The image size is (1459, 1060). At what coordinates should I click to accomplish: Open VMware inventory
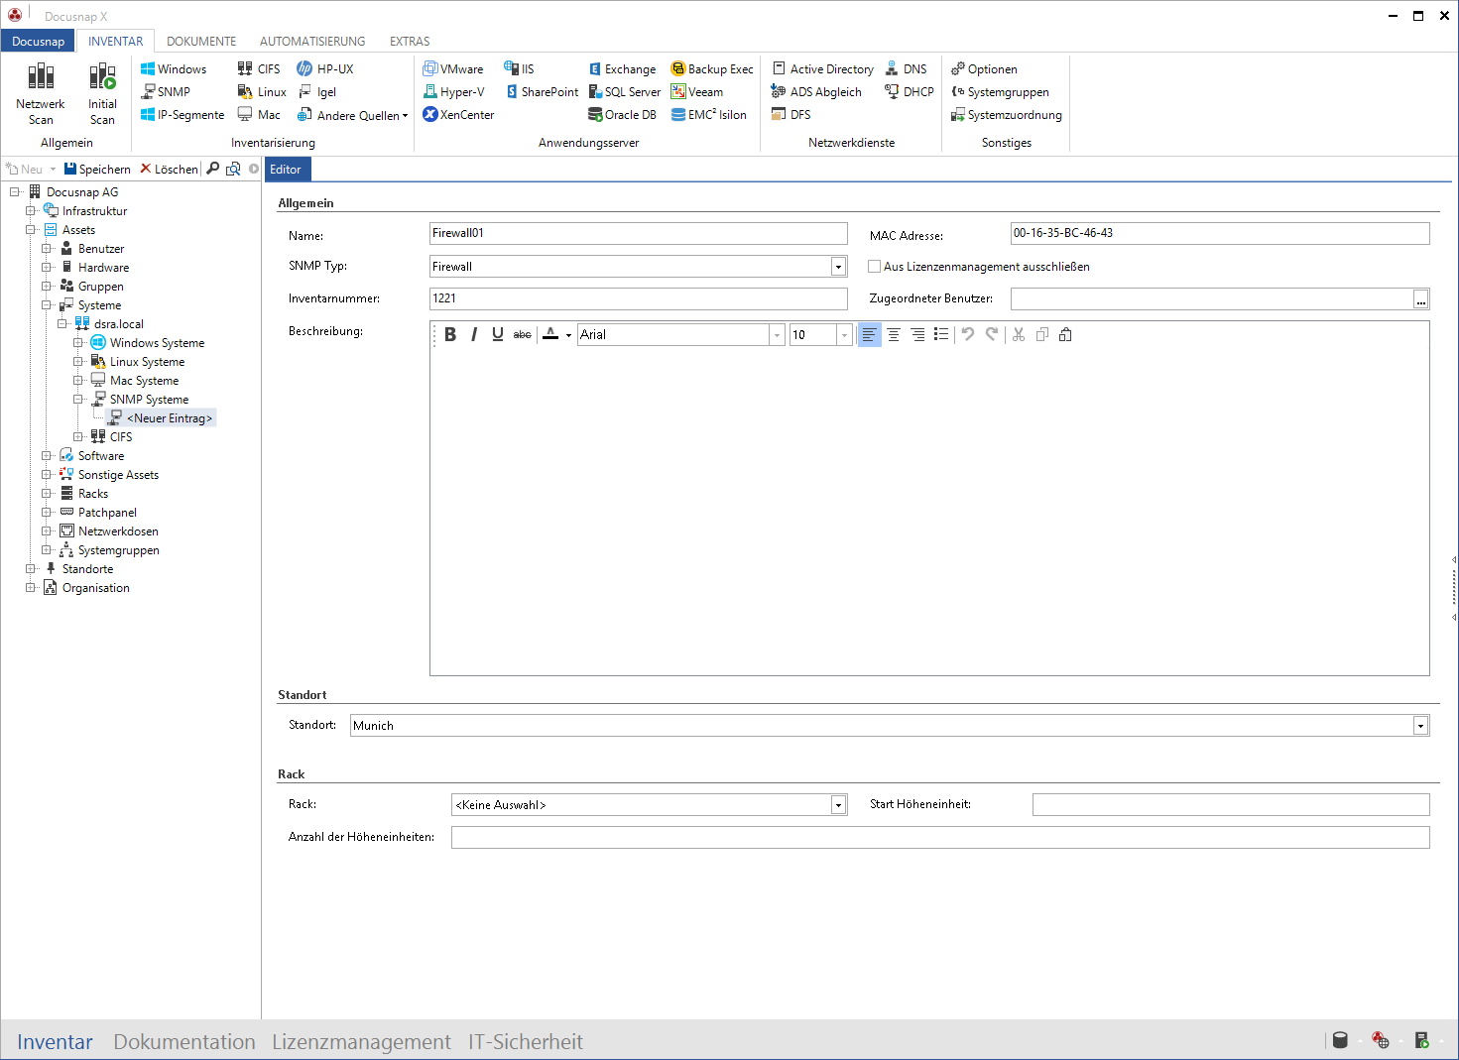tap(453, 69)
